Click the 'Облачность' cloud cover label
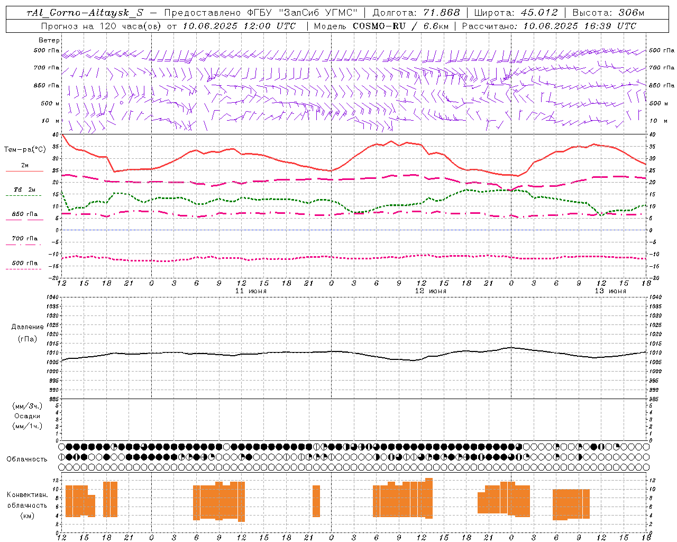Image resolution: width=677 pixels, height=542 pixels. click(27, 459)
